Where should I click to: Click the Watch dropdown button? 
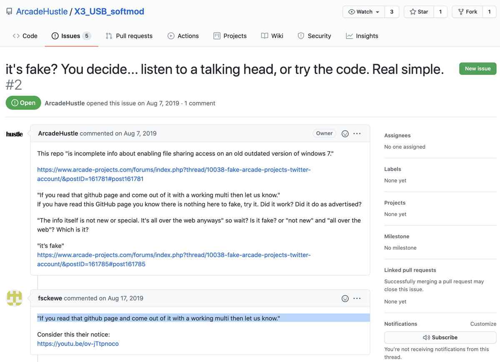click(x=364, y=12)
